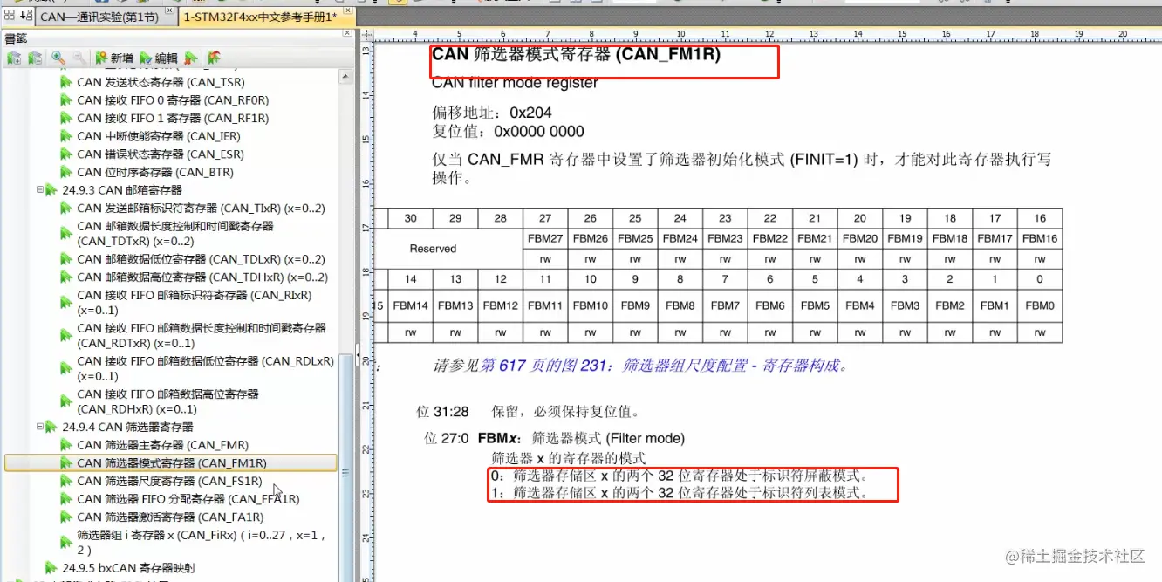1162x582 pixels.
Task: Select highlighted bookmark CAN 筛选器模式寄存器 (CAN_FM1R)
Action: coord(171,463)
